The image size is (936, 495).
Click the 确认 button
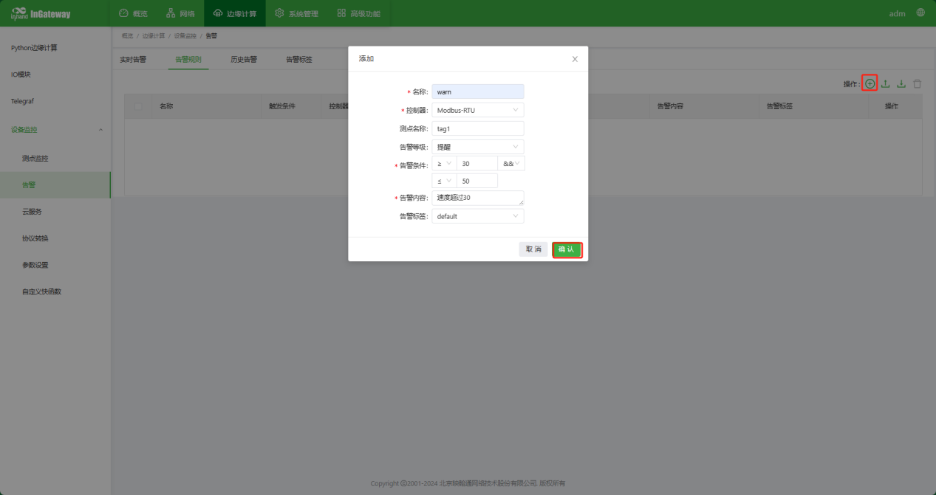click(567, 249)
